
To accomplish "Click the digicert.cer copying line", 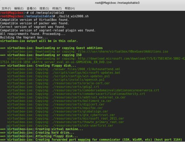I will coord(56,104).
